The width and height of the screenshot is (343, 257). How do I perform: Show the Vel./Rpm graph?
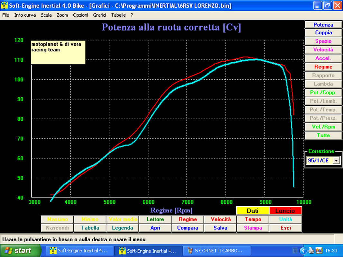coord(323,127)
